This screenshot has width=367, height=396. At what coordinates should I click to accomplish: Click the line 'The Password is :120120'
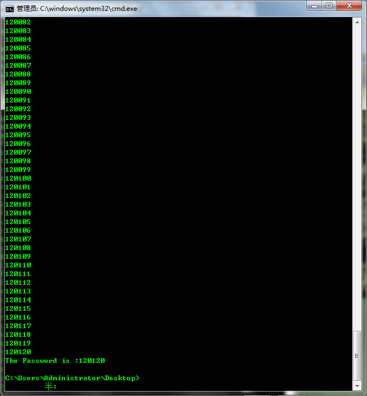(55, 361)
